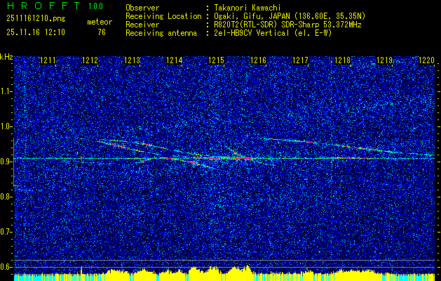Screen dimensions: 441x281
Task: Click the 0.9 kHz axis label
Action: tap(6, 162)
